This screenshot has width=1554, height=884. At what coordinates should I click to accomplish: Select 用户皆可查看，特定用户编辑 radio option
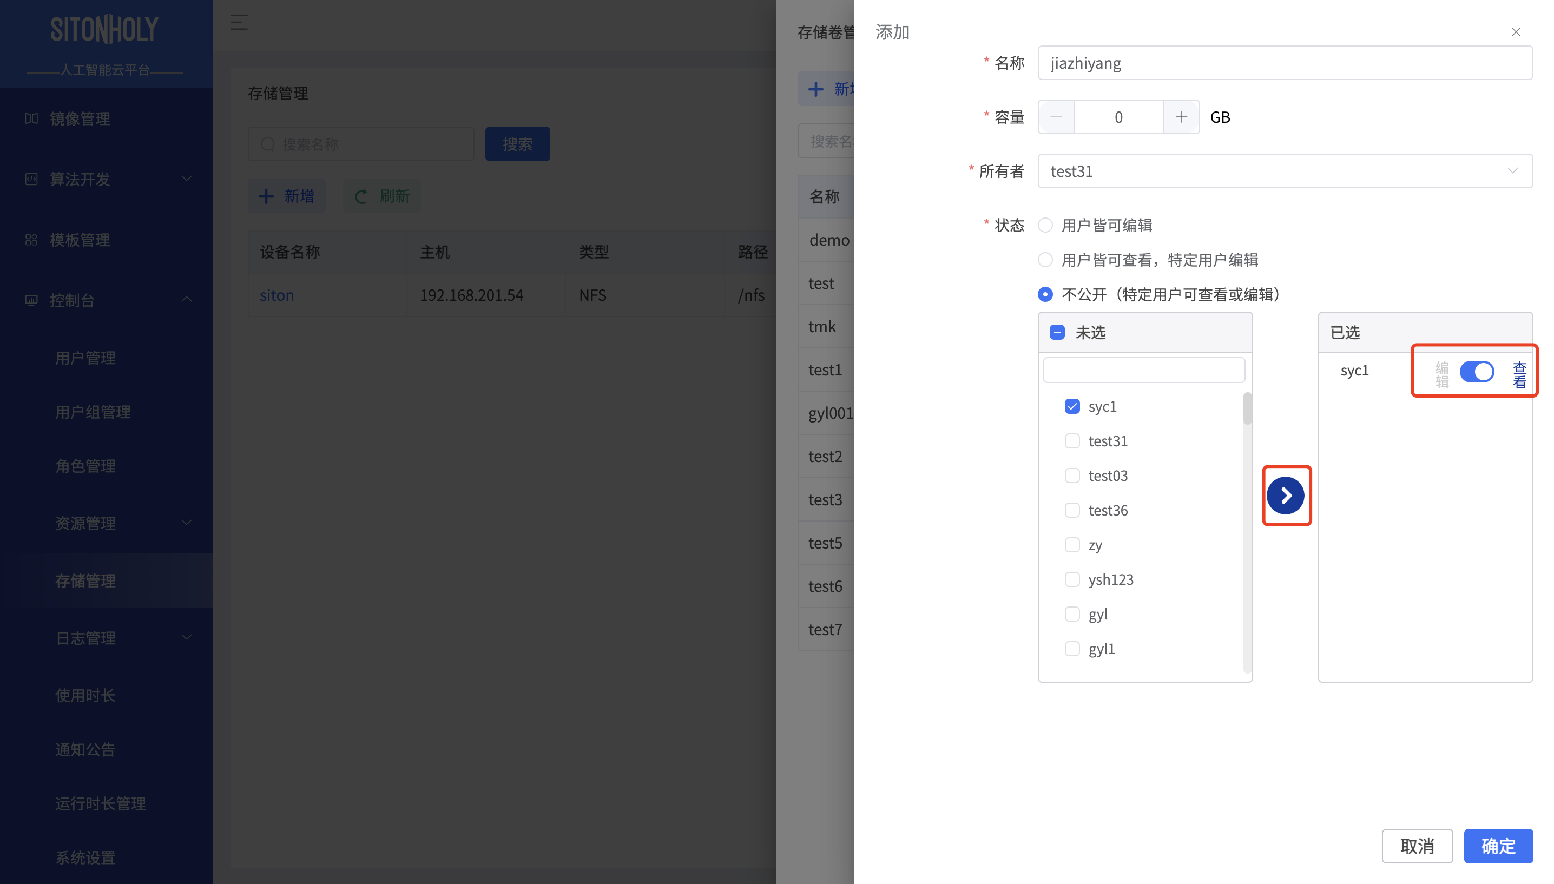1045,260
